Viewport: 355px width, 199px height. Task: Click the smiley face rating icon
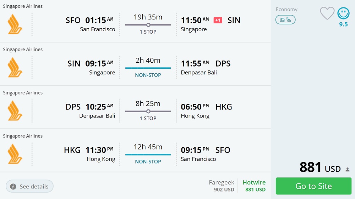tap(343, 13)
